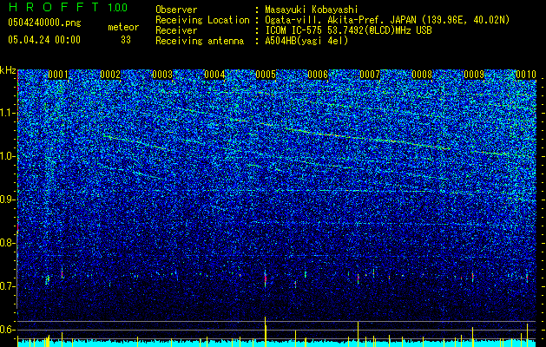Viewport: 546px width, 347px height.
Task: Select the meteor count value 33
Action: click(x=126, y=40)
